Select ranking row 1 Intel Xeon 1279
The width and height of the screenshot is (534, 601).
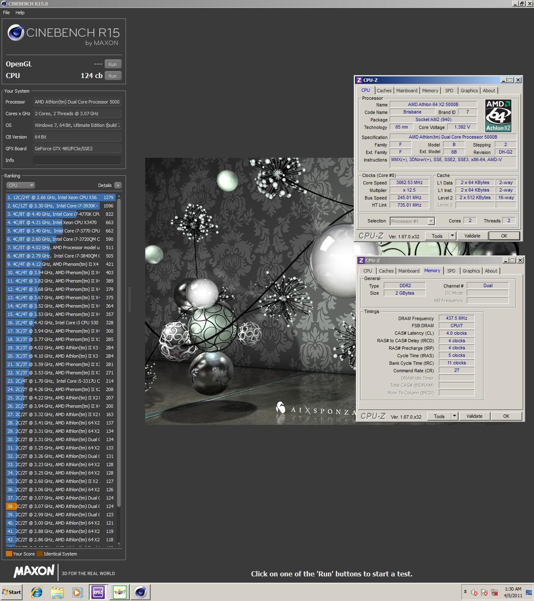coord(60,197)
